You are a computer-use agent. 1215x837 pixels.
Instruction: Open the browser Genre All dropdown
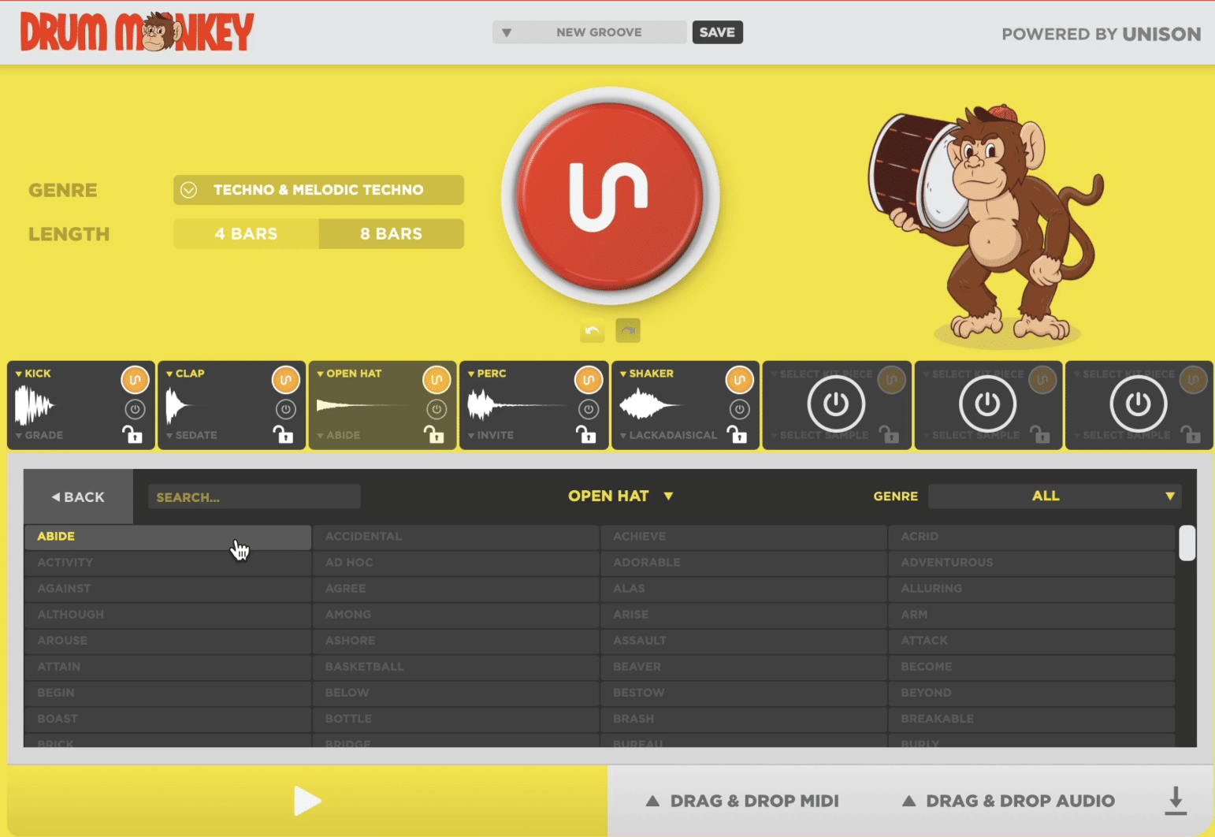click(1055, 496)
